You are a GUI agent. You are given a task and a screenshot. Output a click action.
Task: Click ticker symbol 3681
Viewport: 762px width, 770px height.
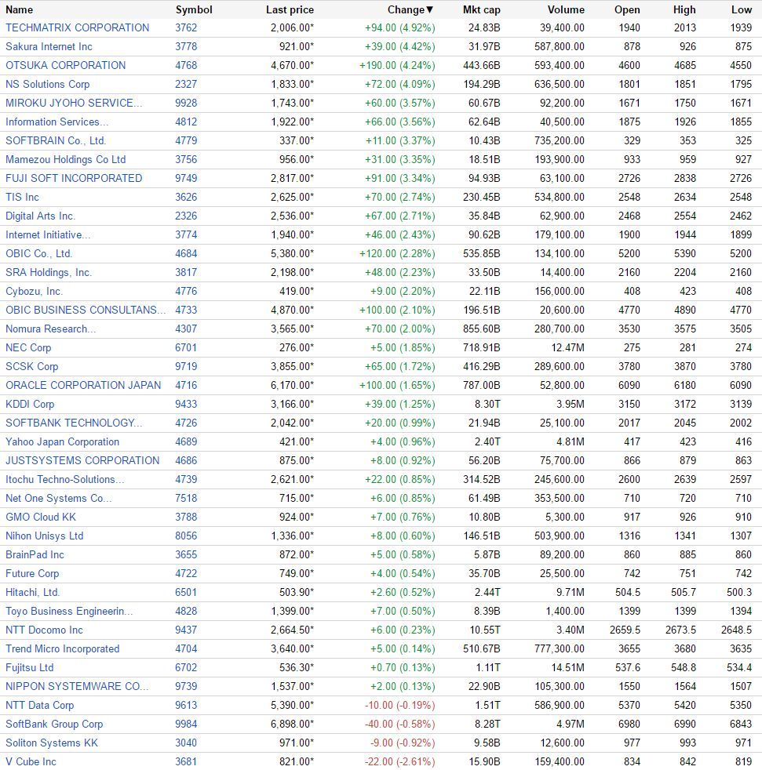coord(186,762)
